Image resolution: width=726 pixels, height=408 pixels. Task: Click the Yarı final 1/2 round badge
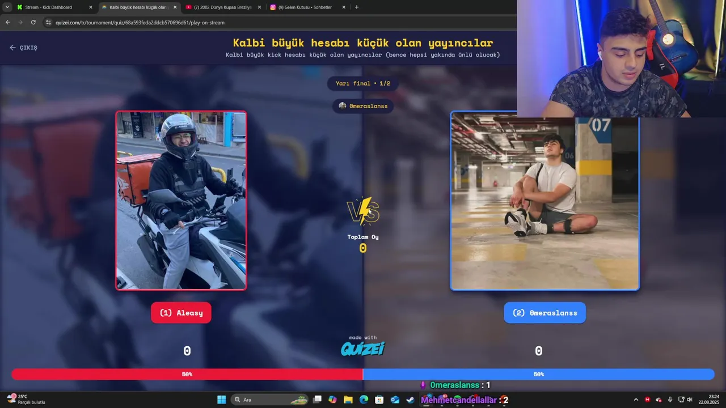(x=363, y=83)
